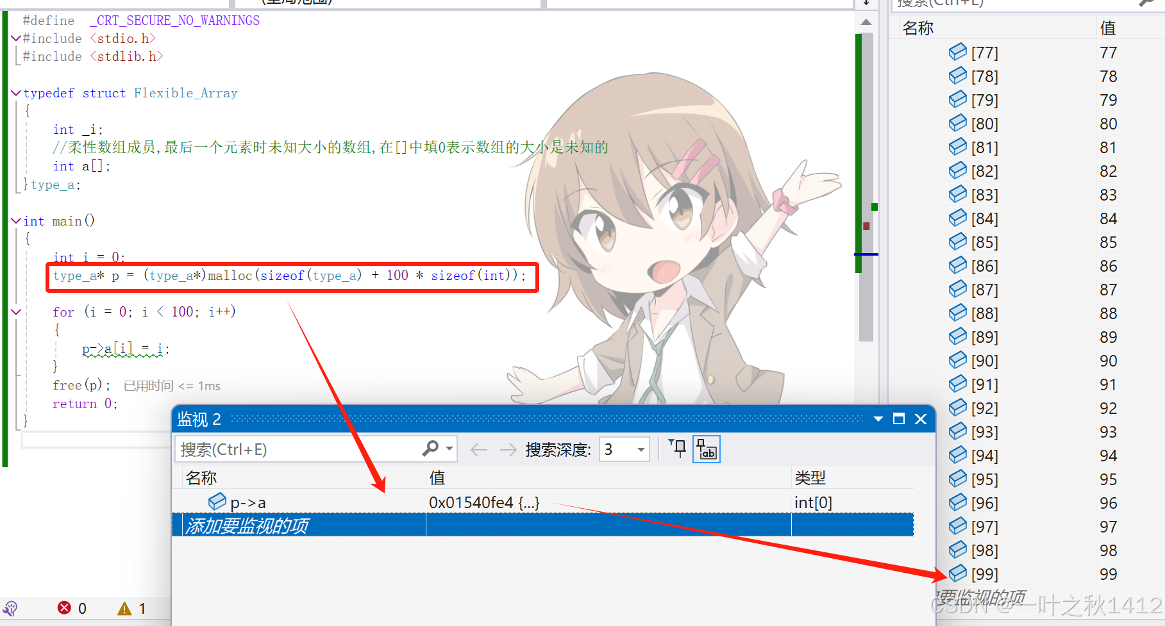Go to next search result in Watch 2
1165x626 pixels.
click(x=508, y=450)
